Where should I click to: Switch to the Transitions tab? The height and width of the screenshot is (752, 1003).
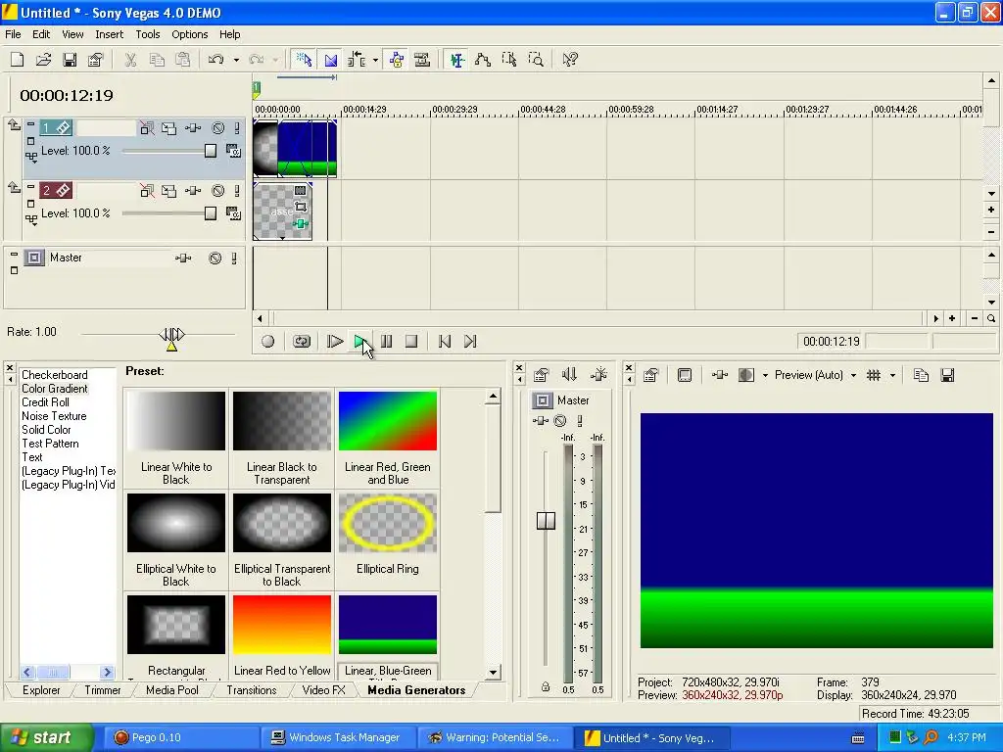pos(252,690)
